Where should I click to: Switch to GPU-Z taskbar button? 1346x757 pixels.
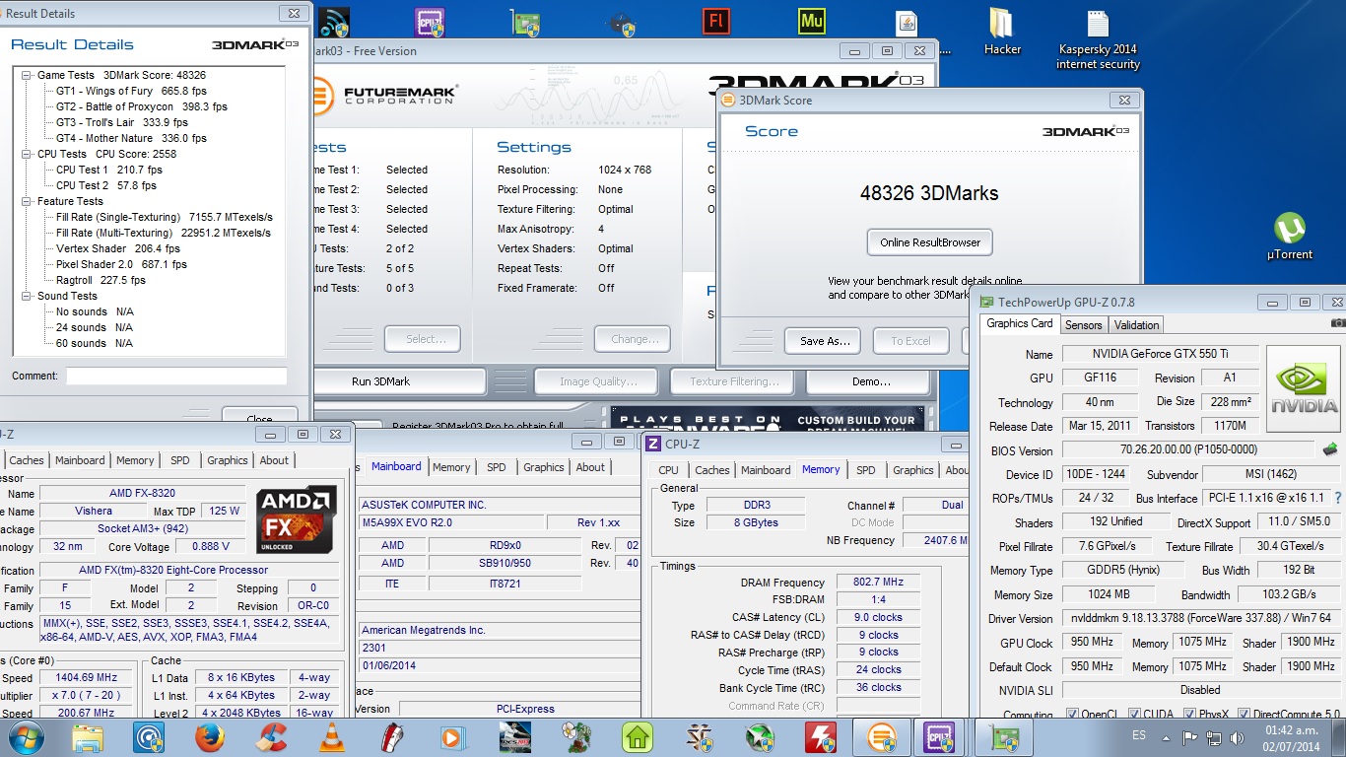[1004, 736]
